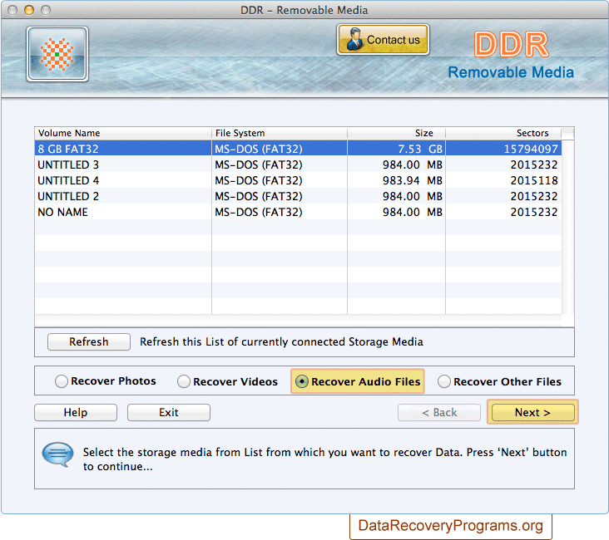
Task: Click the window minimize yellow button
Action: click(x=29, y=10)
